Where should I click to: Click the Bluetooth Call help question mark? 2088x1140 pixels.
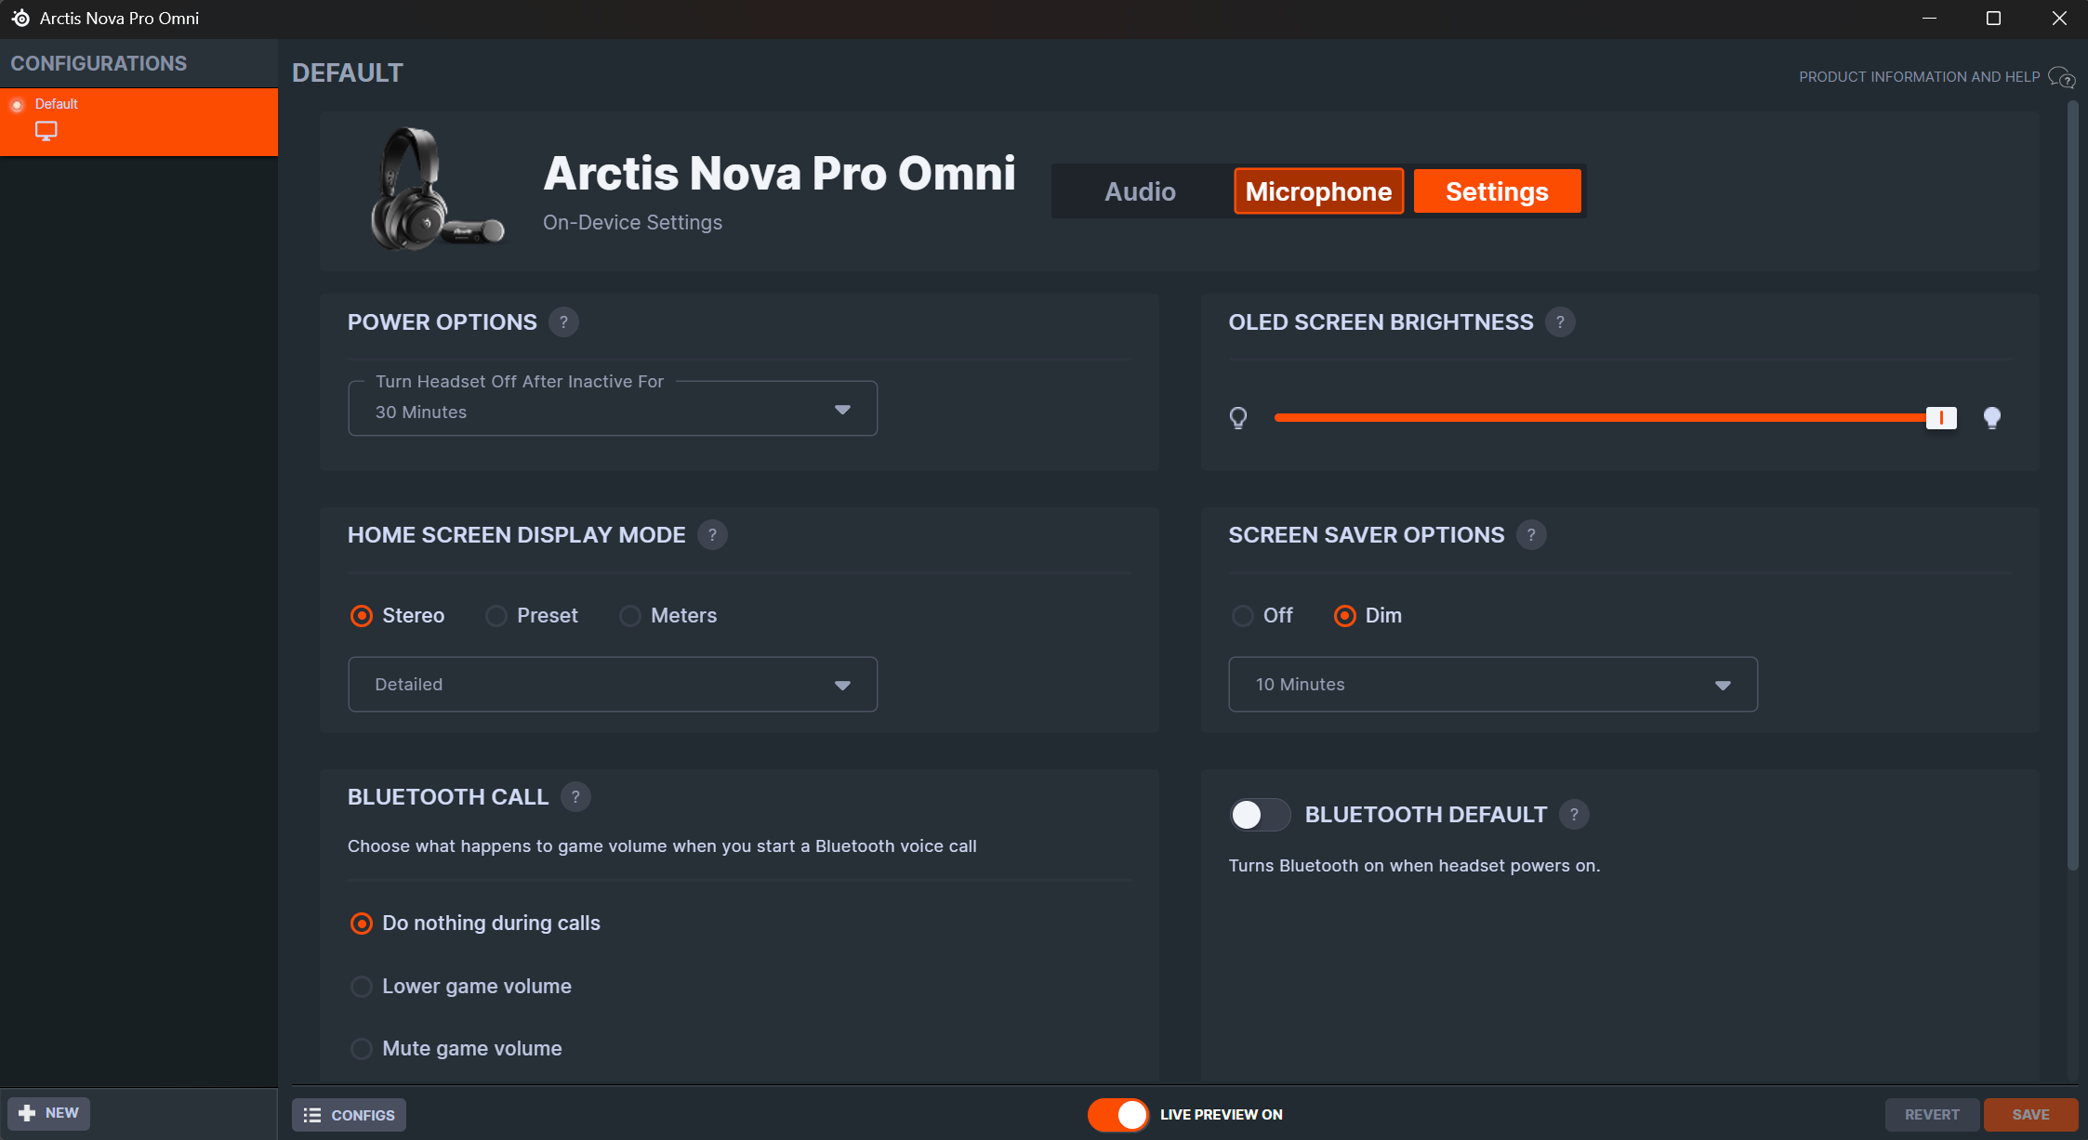tap(575, 797)
